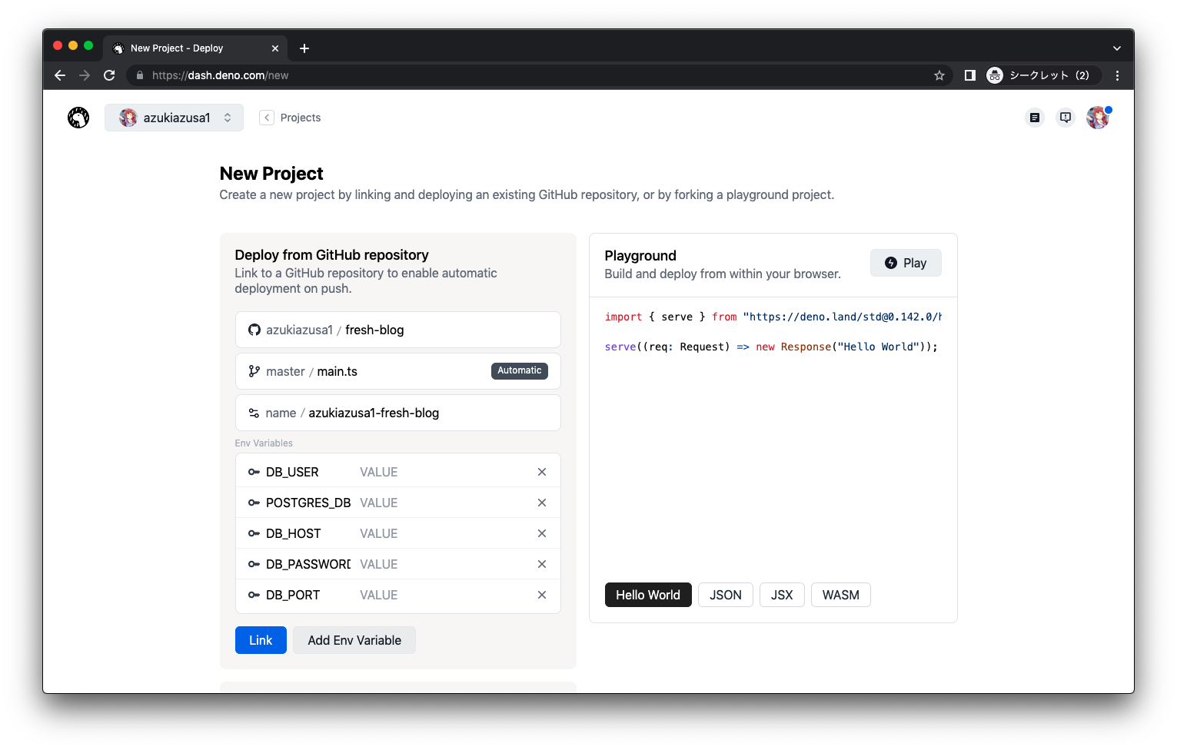This screenshot has width=1177, height=750.
Task: Select the New Project - Deploy tab
Action: click(195, 48)
